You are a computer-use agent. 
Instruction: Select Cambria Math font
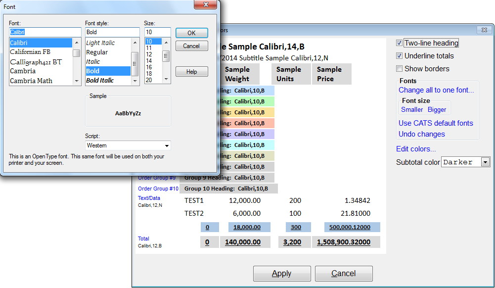coord(41,81)
